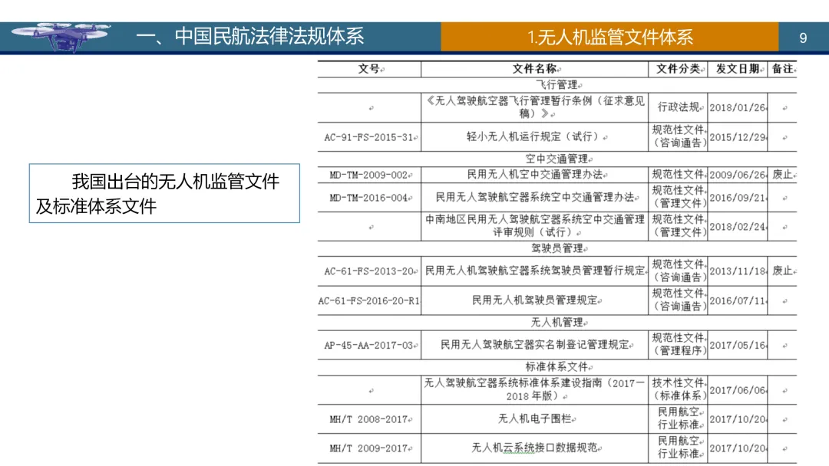Click the cell '无人机云系统接口数据规范'
This screenshot has height=466, width=829.
pyautogui.click(x=535, y=448)
